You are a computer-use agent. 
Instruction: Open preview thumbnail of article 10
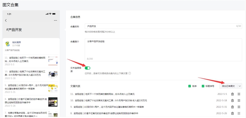click(53, 75)
